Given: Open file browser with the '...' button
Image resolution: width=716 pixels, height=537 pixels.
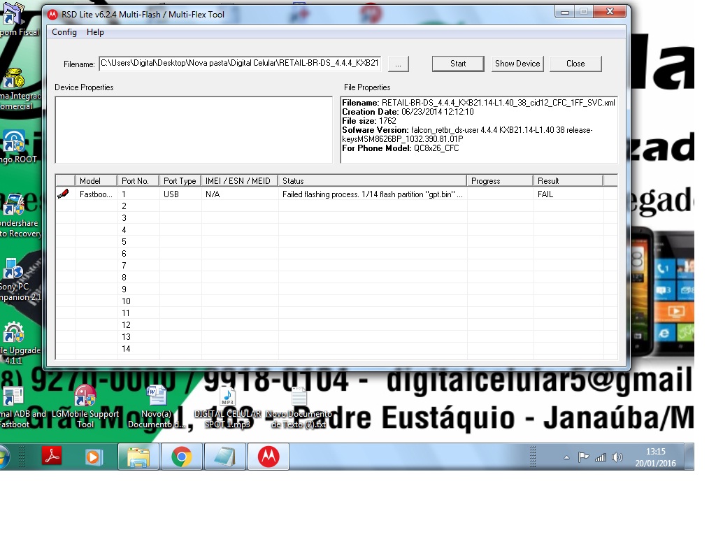Looking at the screenshot, I should (398, 64).
